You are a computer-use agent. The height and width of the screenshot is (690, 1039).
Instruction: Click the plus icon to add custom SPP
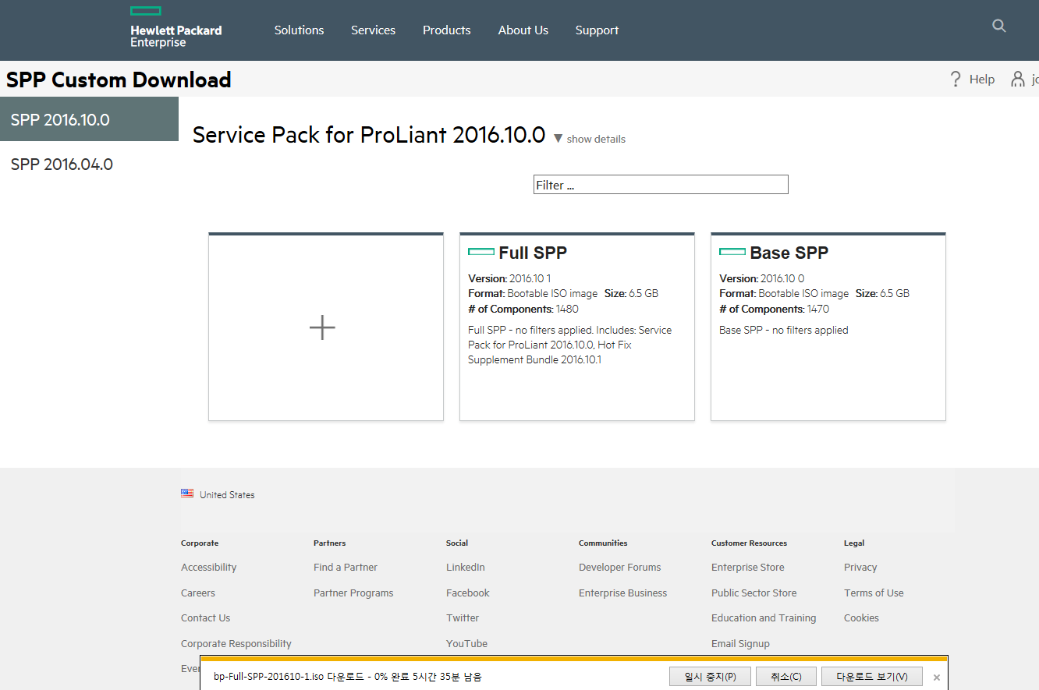point(322,327)
